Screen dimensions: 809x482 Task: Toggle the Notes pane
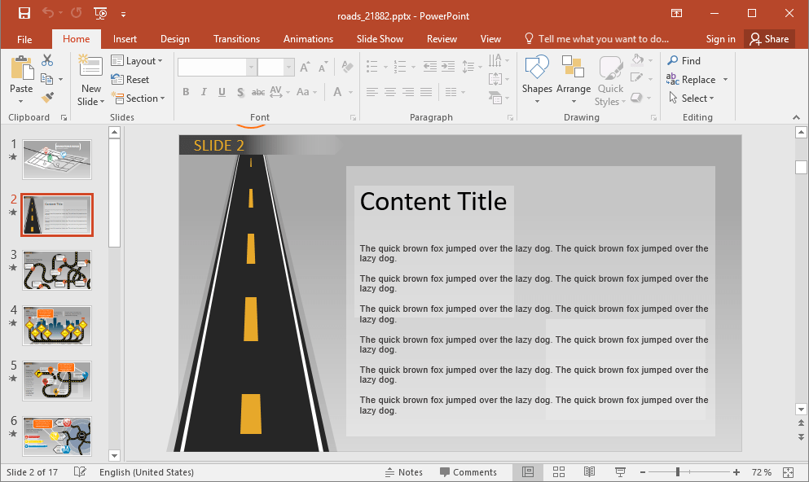point(405,471)
